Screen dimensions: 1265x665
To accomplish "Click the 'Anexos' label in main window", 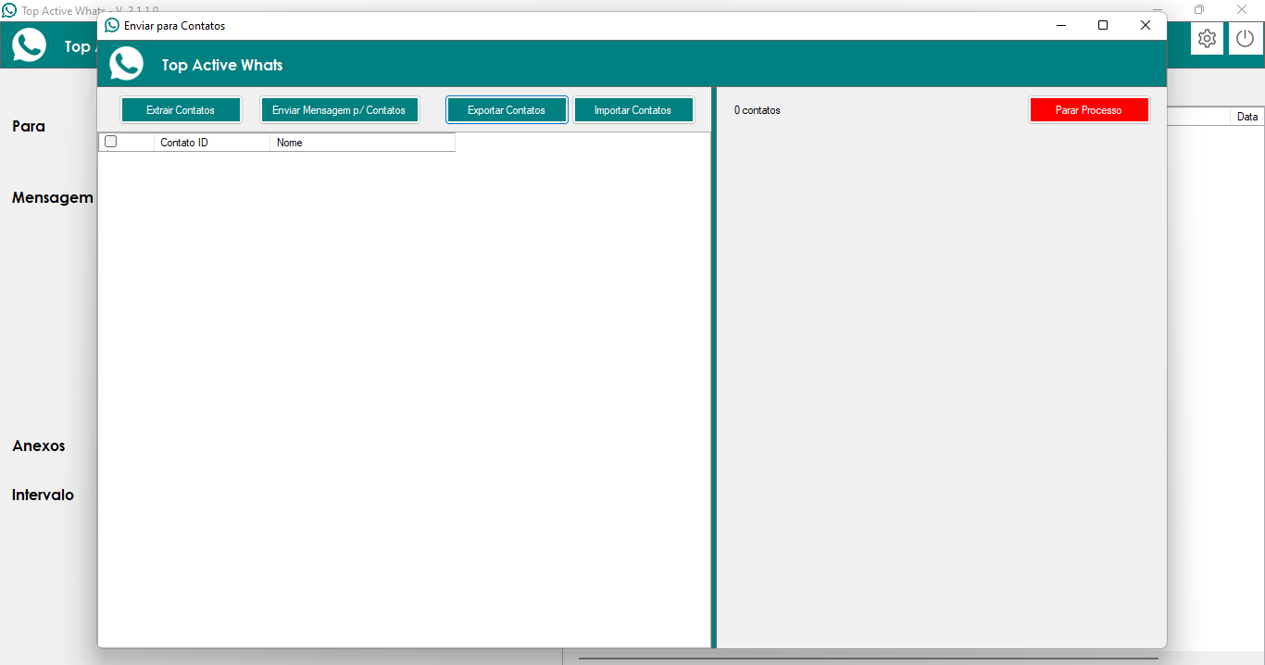I will (39, 445).
